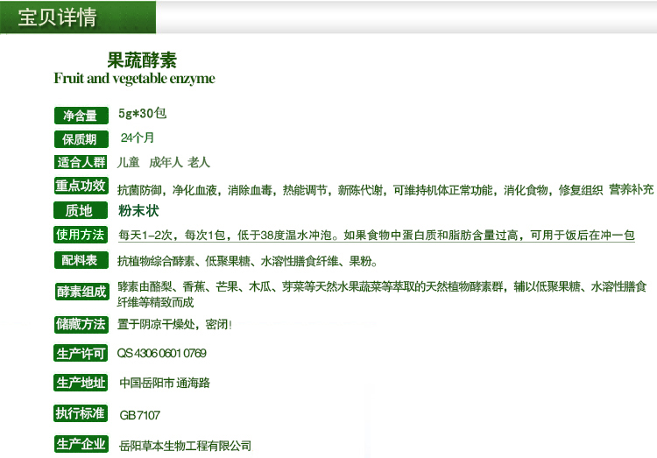657x458 pixels.
Task: Click the company name 岳阳草本生物工程有限公司
Action: click(185, 446)
